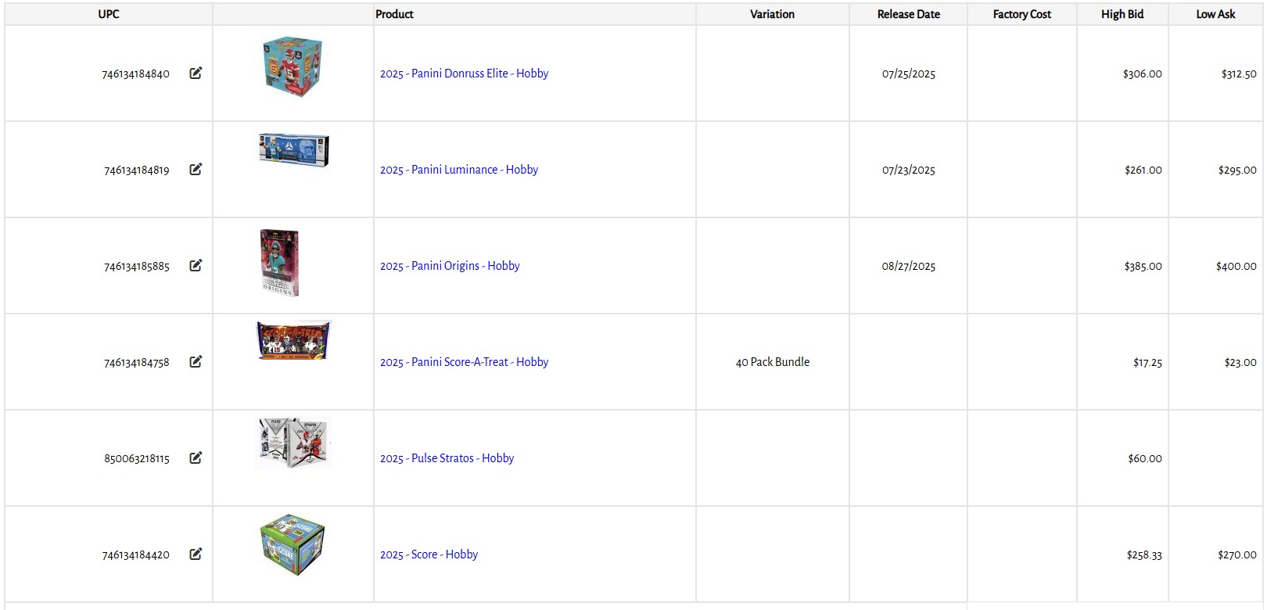
Task: Click edit icon next to UPC 746134184420
Action: click(196, 554)
